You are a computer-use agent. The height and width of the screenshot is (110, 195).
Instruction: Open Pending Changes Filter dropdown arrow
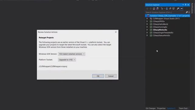pos(164,9)
